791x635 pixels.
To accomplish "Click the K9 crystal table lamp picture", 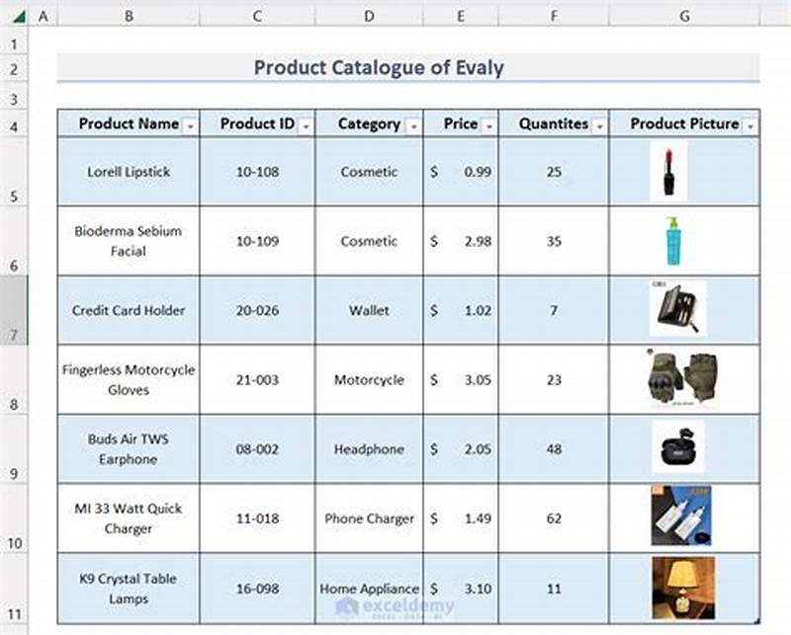I will 682,586.
